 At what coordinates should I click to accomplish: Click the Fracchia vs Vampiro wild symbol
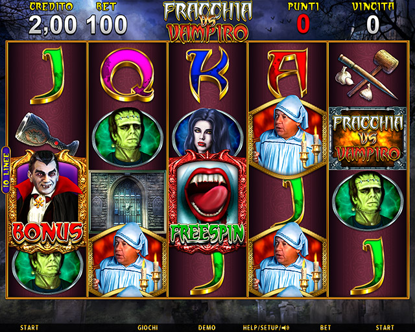coord(368,138)
